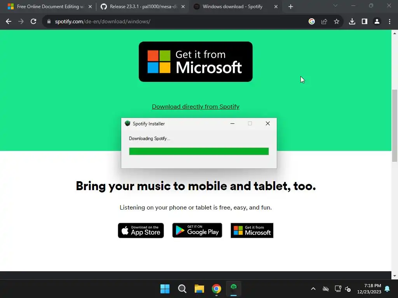Reload the Spotify download page

click(x=33, y=22)
